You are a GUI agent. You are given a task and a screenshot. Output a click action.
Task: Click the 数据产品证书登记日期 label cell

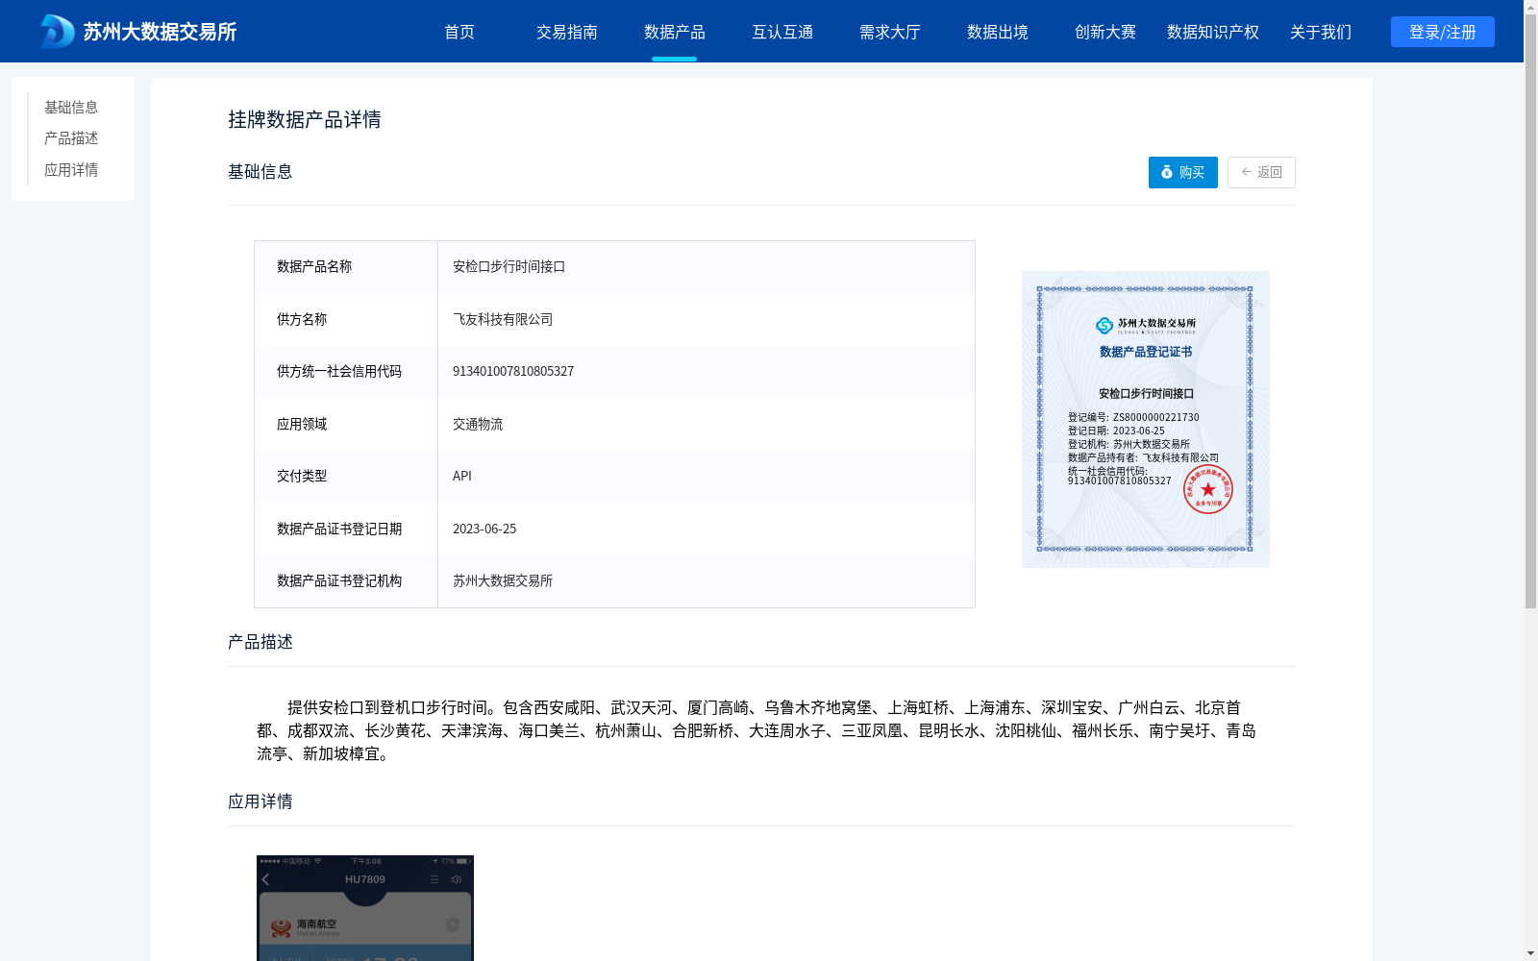pyautogui.click(x=346, y=529)
